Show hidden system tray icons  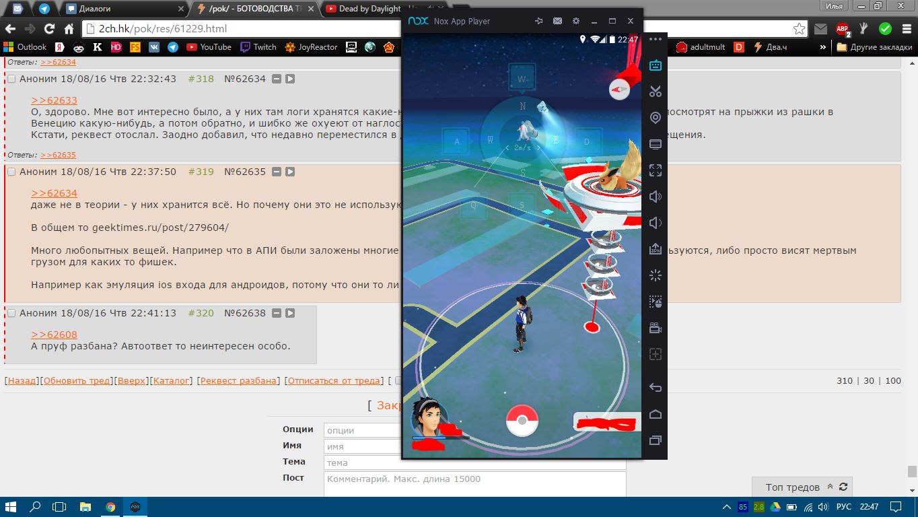(x=726, y=506)
